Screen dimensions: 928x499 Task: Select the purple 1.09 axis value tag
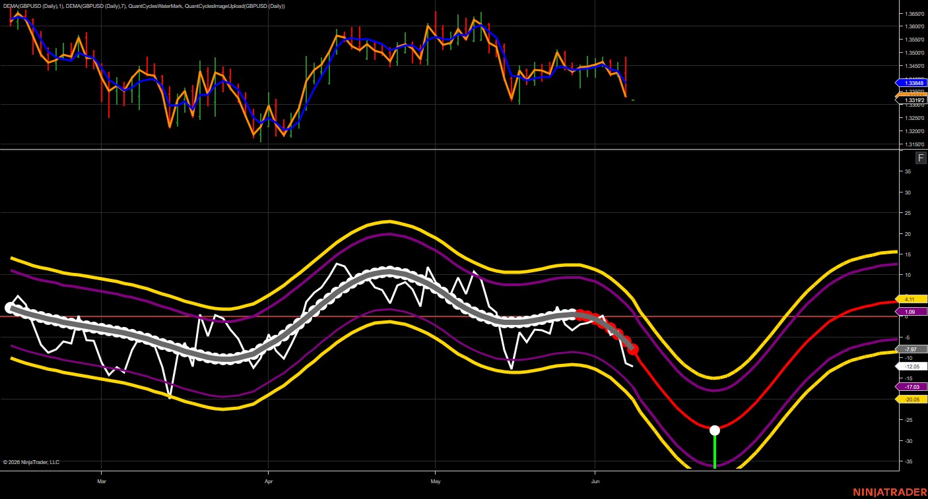tap(911, 311)
